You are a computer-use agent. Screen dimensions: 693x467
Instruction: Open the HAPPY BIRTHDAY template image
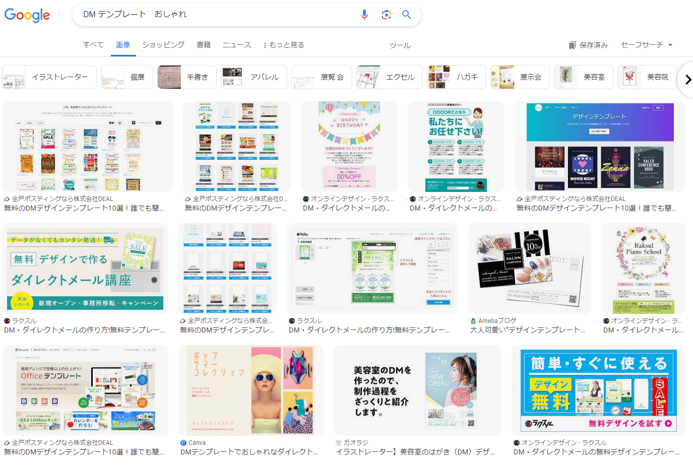click(349, 147)
